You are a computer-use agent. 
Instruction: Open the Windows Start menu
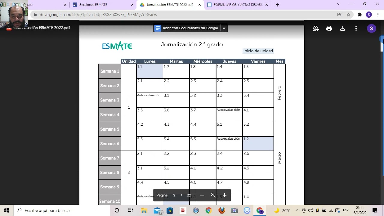coord(7,211)
